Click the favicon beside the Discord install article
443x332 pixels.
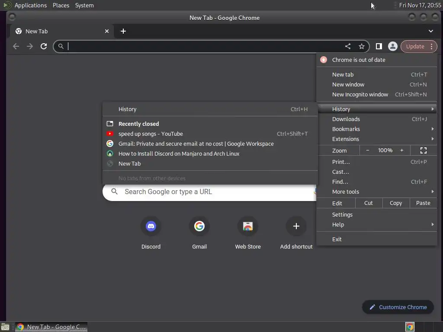110,153
